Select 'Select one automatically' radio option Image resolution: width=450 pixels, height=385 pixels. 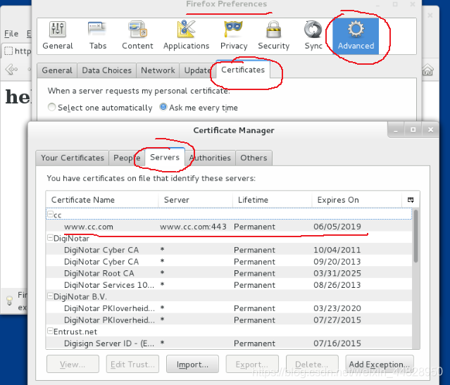point(51,107)
